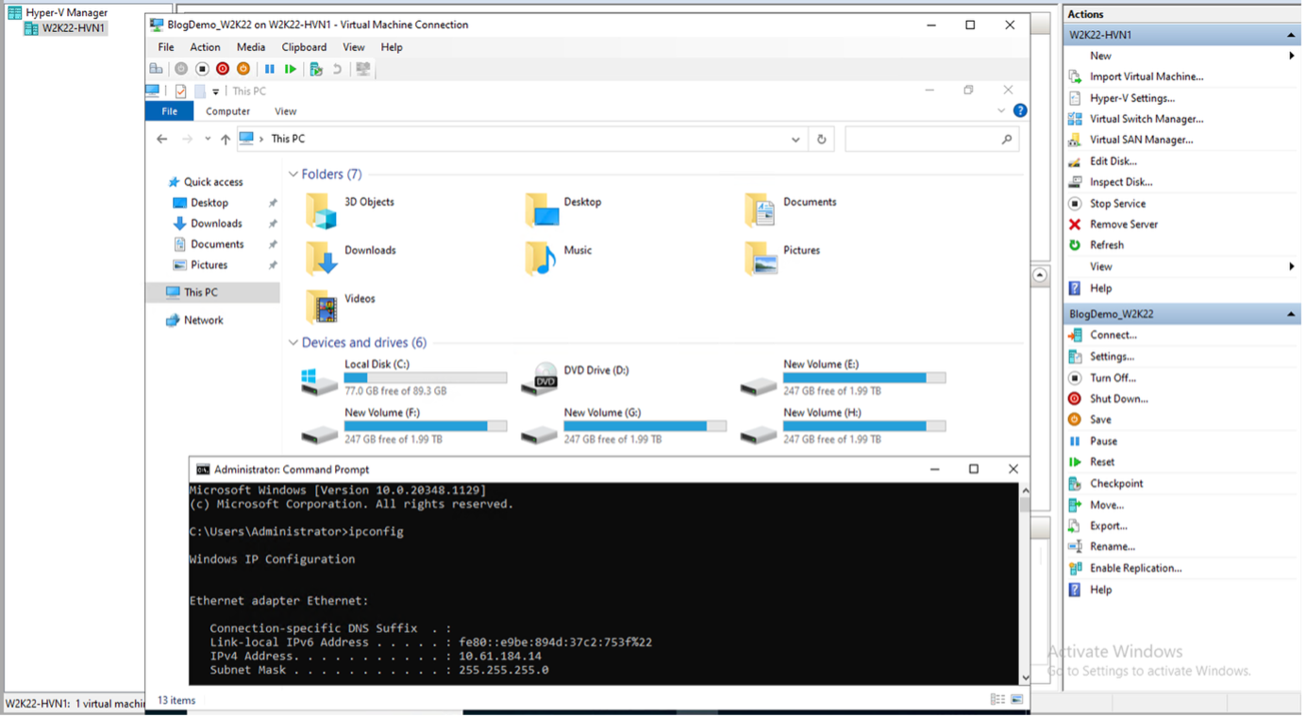Open Hyper-V Settings
The height and width of the screenshot is (717, 1306).
1132,98
